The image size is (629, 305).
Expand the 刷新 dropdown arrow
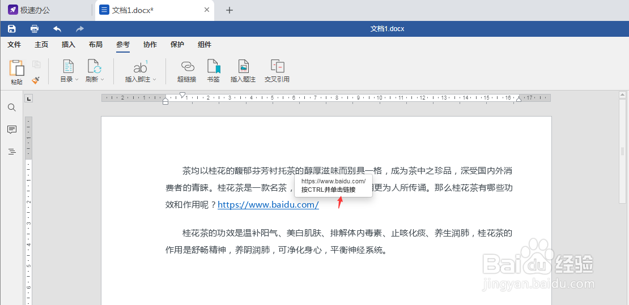click(103, 79)
